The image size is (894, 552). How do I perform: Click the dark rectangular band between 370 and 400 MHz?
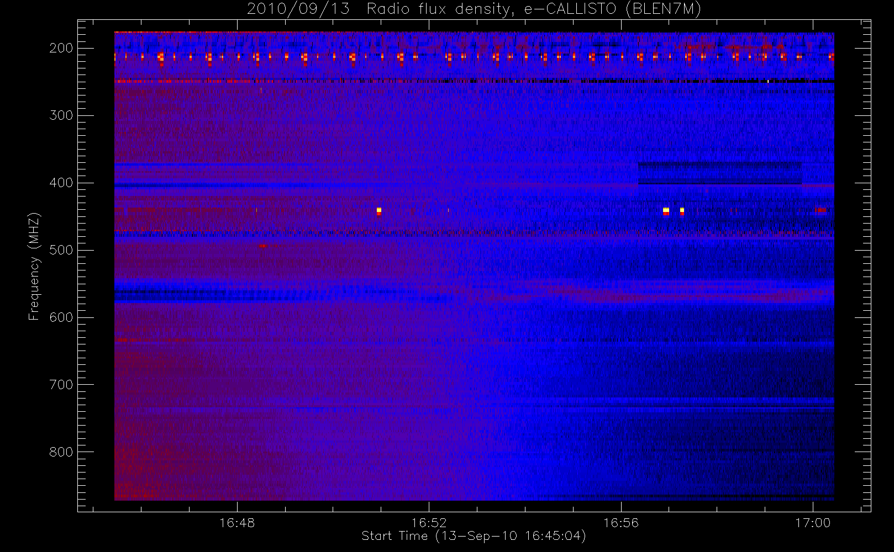pyautogui.click(x=720, y=173)
